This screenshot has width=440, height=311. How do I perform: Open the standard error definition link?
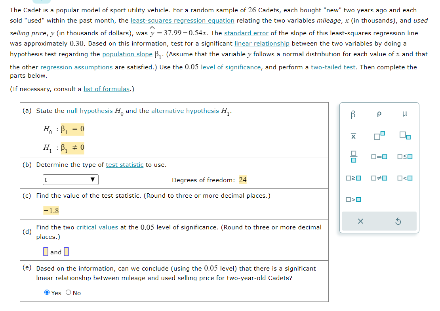pos(246,33)
